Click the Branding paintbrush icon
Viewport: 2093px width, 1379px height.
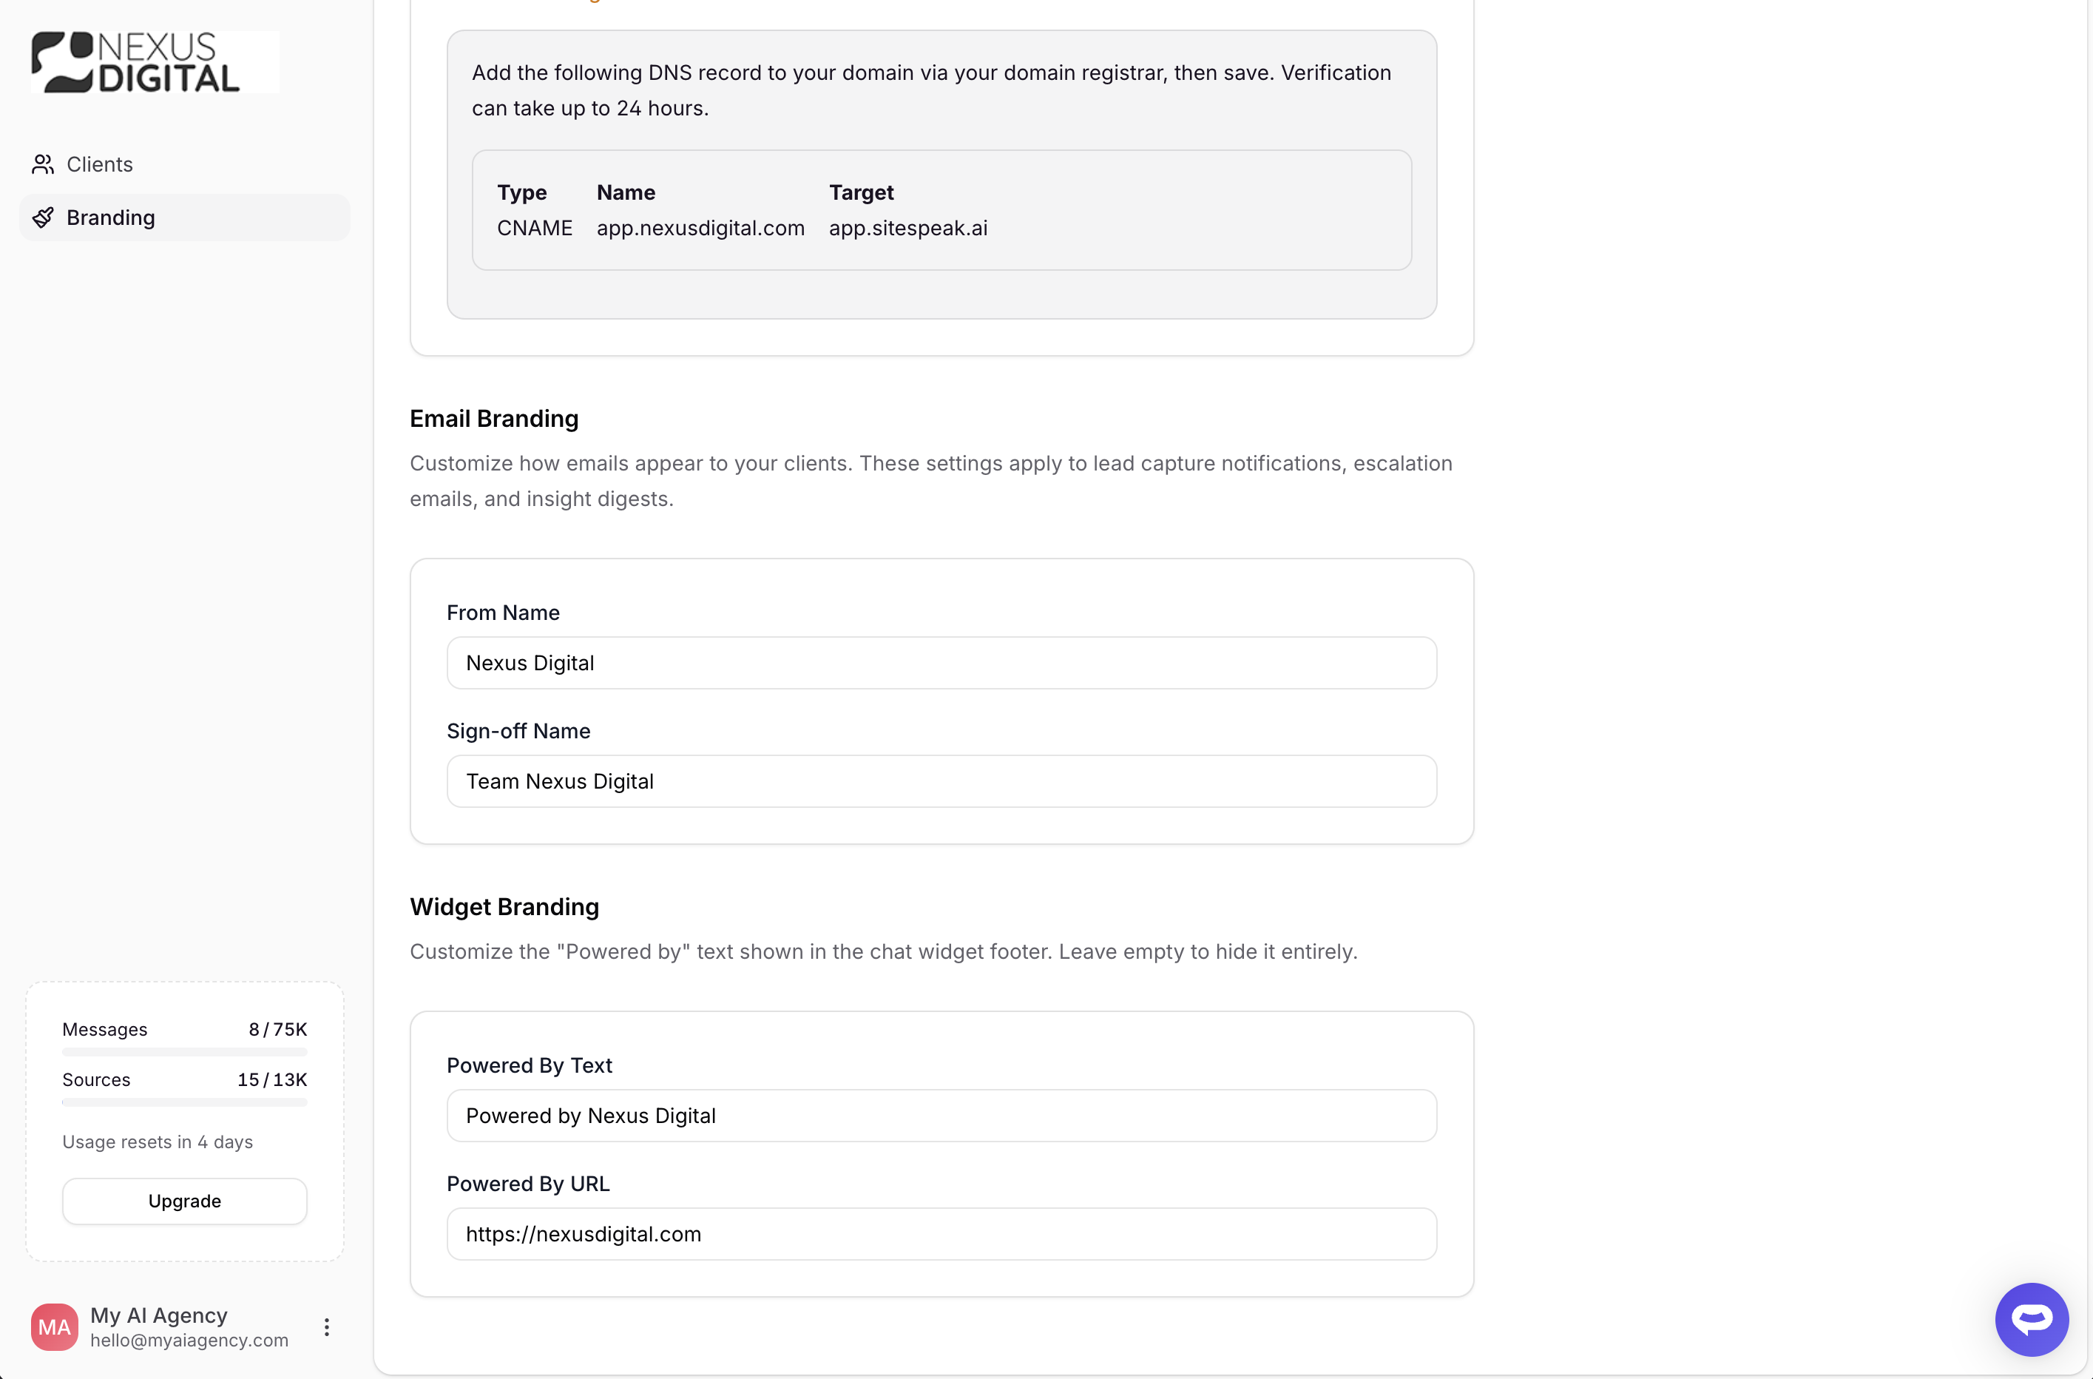[42, 218]
